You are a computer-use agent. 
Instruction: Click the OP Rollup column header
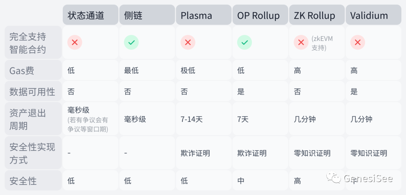pos(258,15)
